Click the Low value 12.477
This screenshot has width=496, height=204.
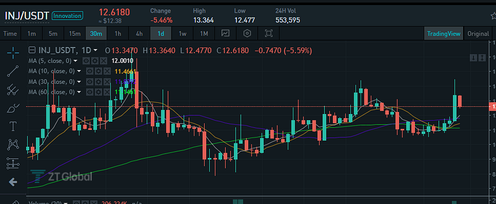244,20
